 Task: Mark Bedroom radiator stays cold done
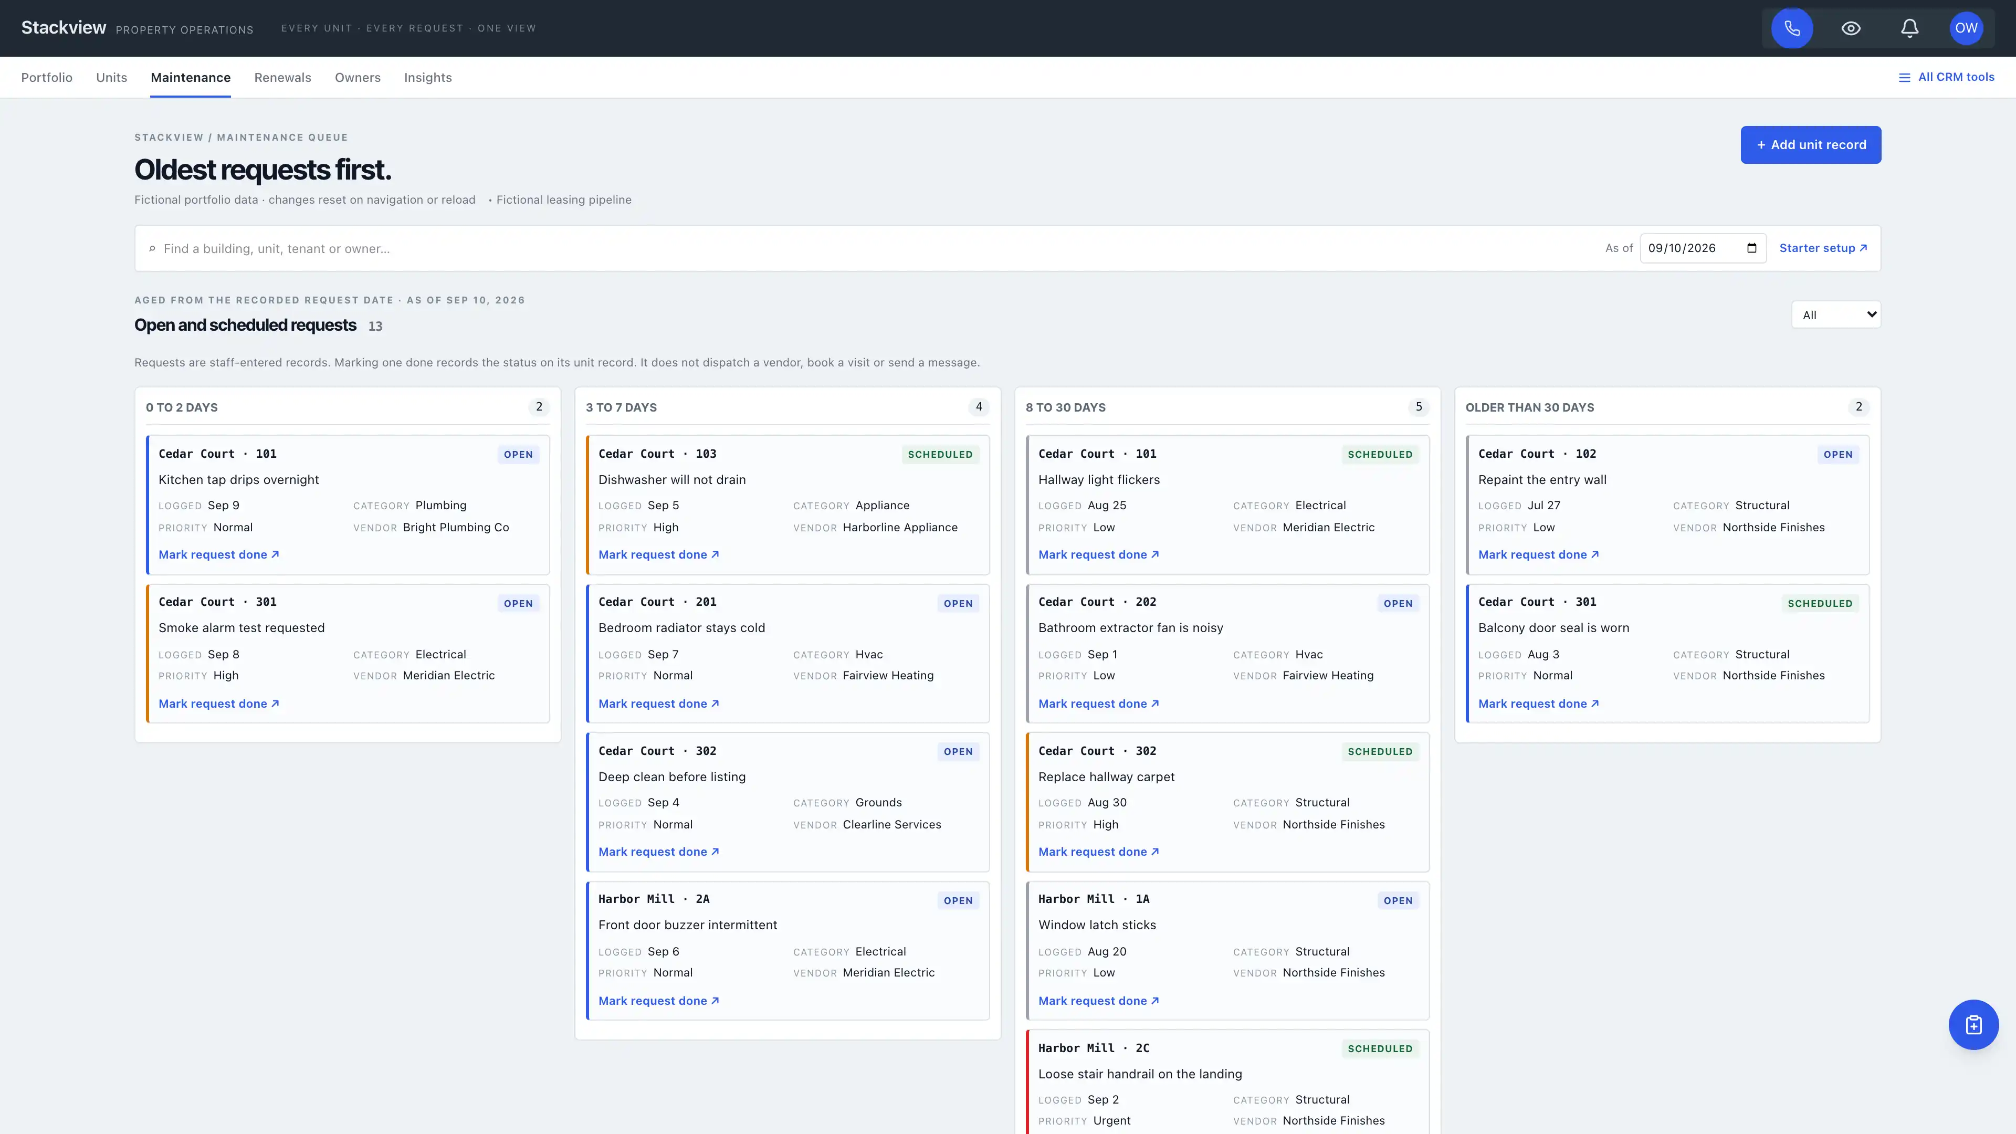[659, 703]
